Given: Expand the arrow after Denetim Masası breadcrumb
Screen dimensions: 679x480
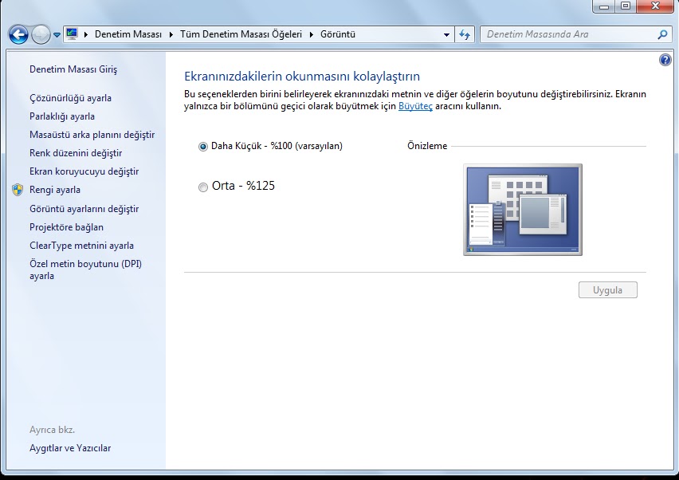Looking at the screenshot, I should coord(171,34).
